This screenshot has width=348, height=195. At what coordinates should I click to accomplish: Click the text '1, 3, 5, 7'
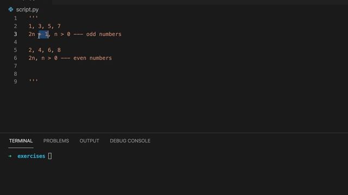(x=45, y=27)
